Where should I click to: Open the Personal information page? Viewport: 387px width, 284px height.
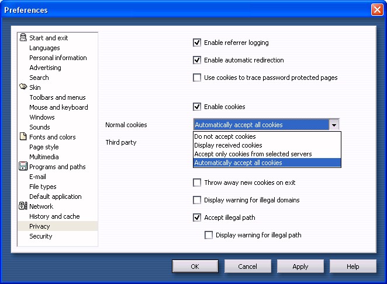coord(58,58)
